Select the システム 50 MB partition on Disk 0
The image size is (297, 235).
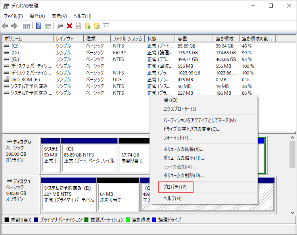click(51, 155)
